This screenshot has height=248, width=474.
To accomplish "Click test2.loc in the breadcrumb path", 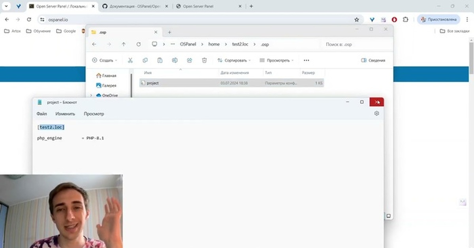I will click(240, 45).
